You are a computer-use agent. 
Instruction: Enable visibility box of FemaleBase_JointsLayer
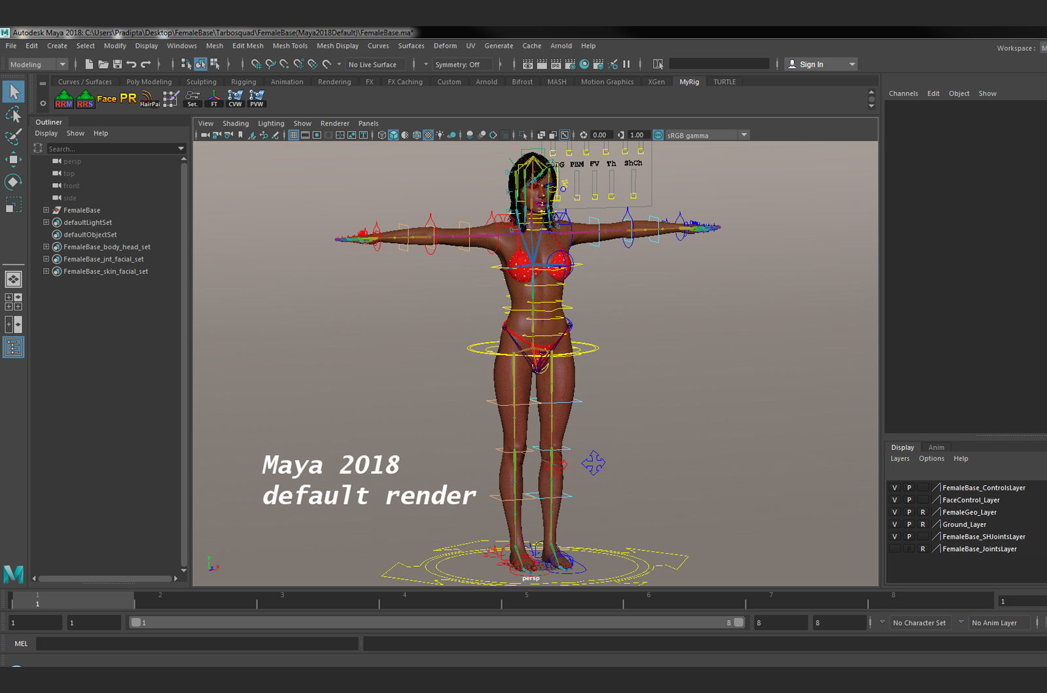click(895, 549)
